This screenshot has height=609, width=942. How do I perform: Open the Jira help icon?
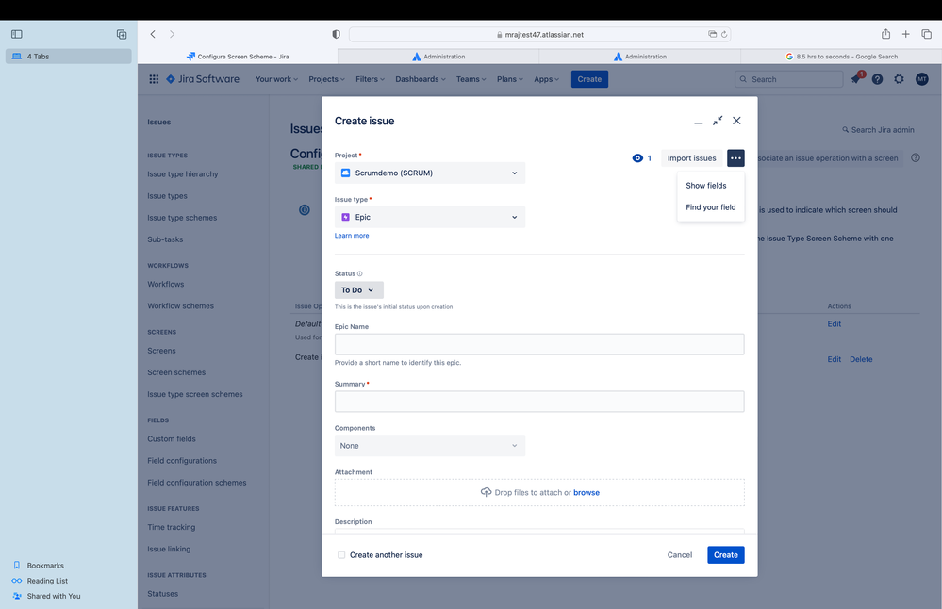(x=877, y=79)
